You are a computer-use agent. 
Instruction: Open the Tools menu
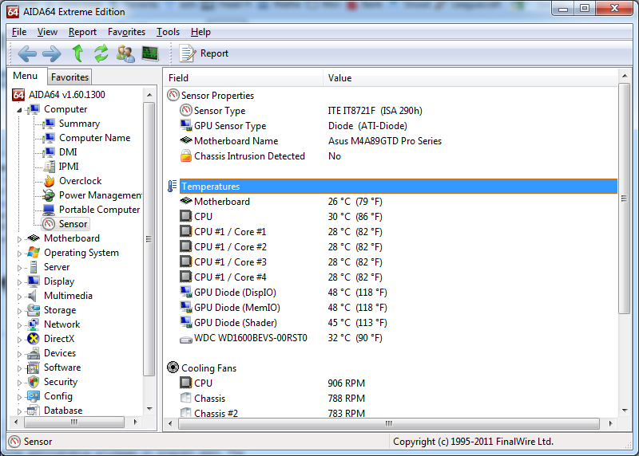[x=168, y=32]
